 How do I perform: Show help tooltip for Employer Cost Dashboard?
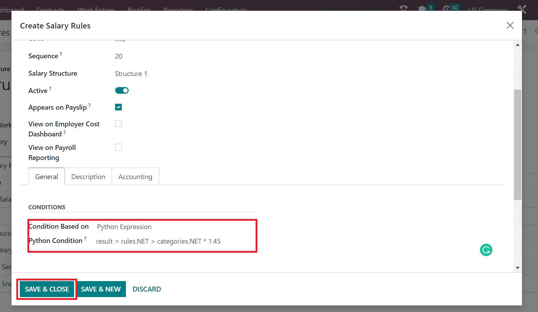click(x=64, y=132)
